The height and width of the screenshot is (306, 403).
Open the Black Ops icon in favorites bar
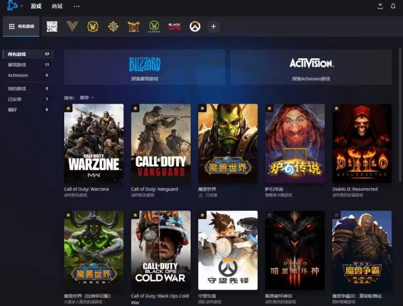pos(174,26)
